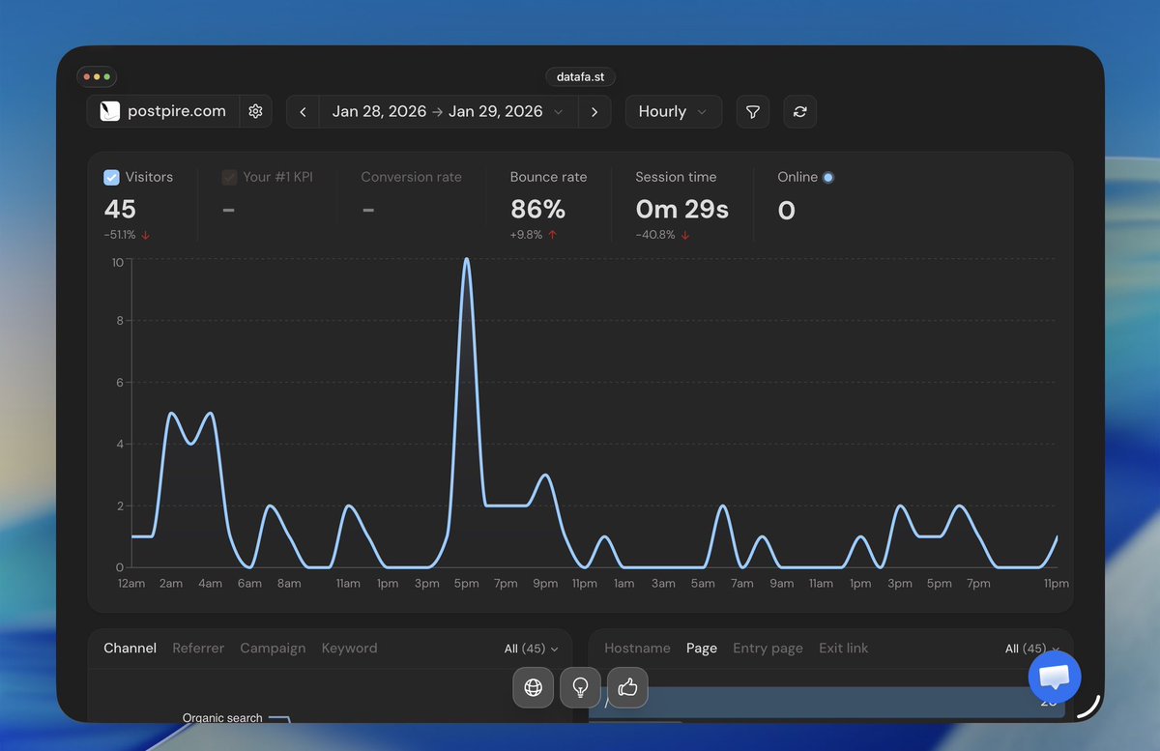Switch to the Entry page tab

click(768, 648)
